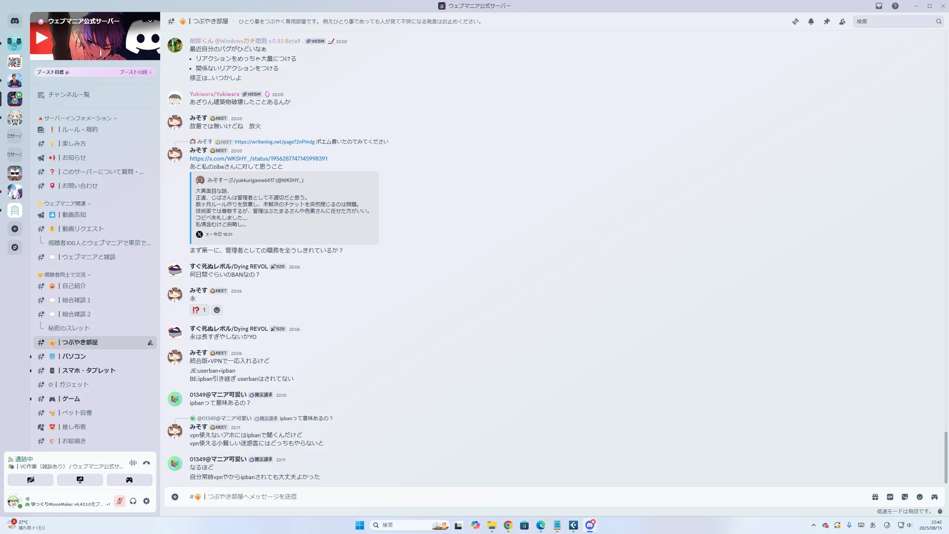Collapse the 視聴者同士で交流 category
Image resolution: width=949 pixels, height=534 pixels.
[x=65, y=275]
